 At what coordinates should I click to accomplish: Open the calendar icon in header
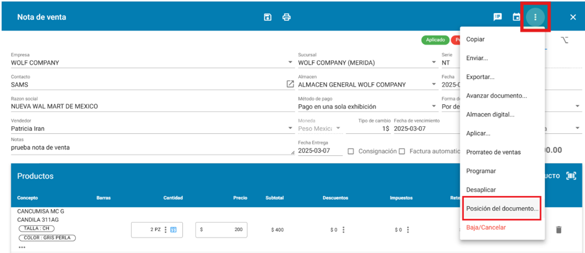(516, 17)
